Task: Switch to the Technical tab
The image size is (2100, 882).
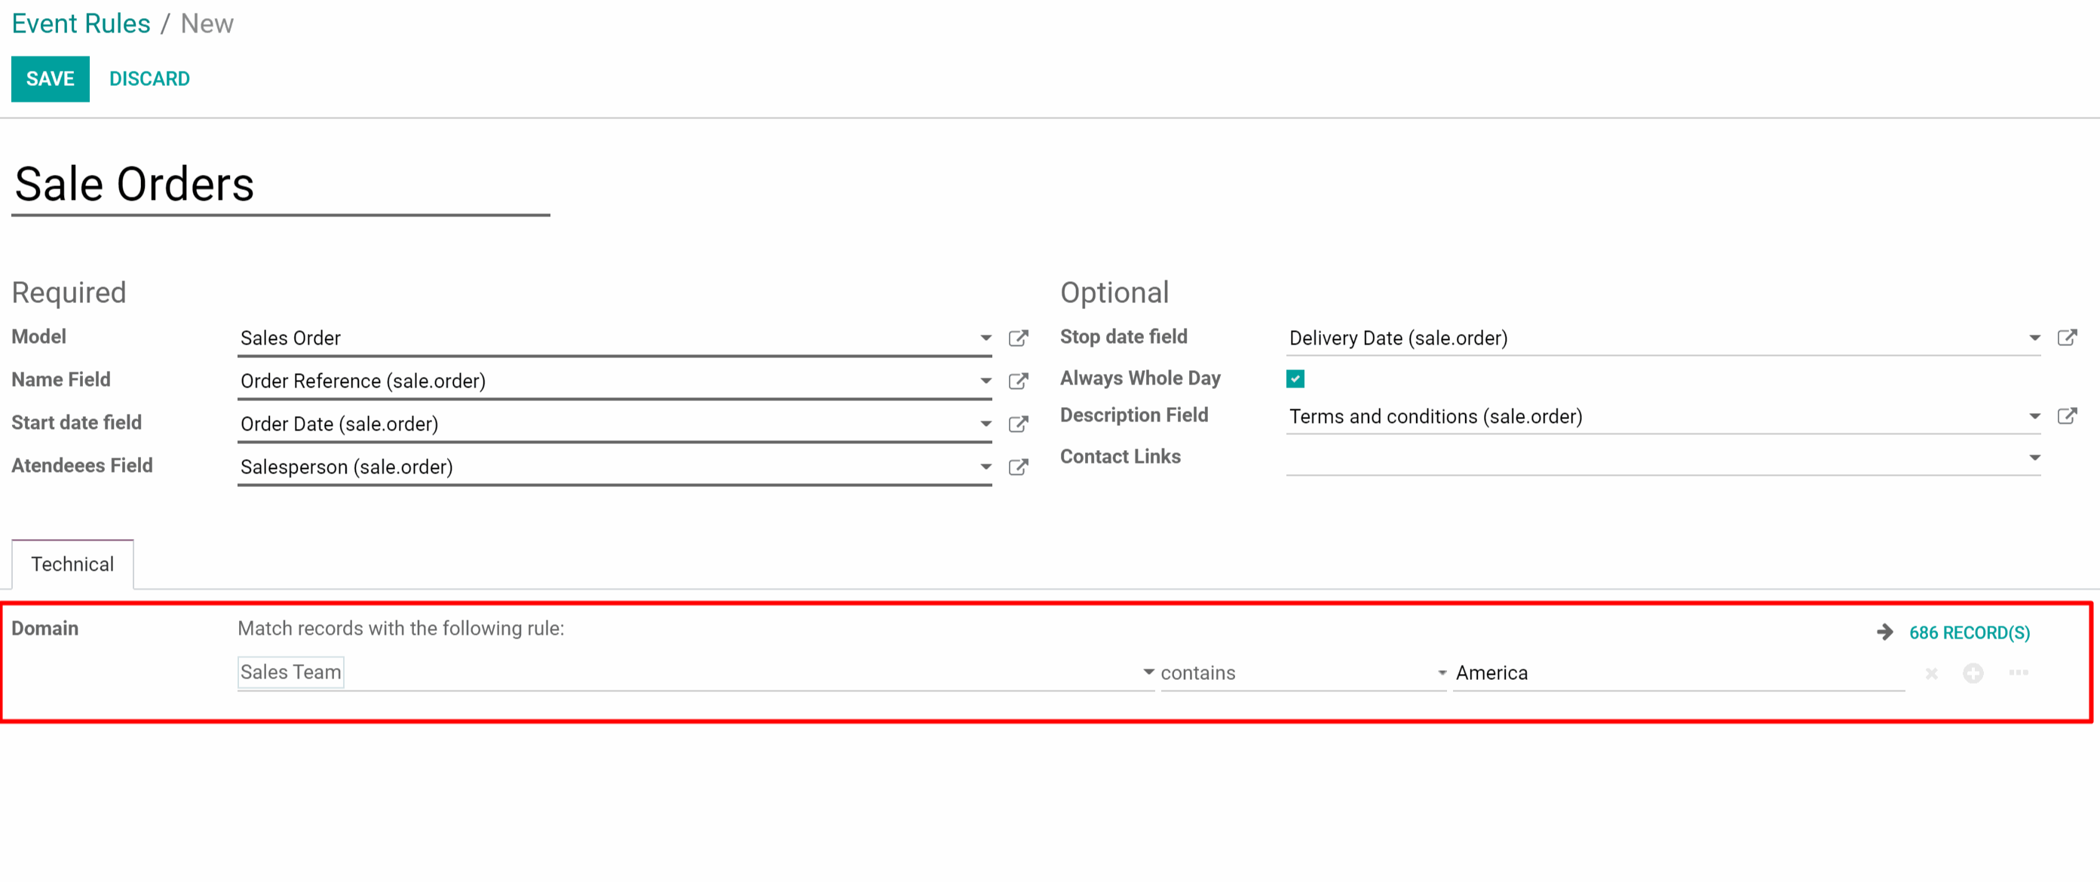Action: pyautogui.click(x=72, y=564)
